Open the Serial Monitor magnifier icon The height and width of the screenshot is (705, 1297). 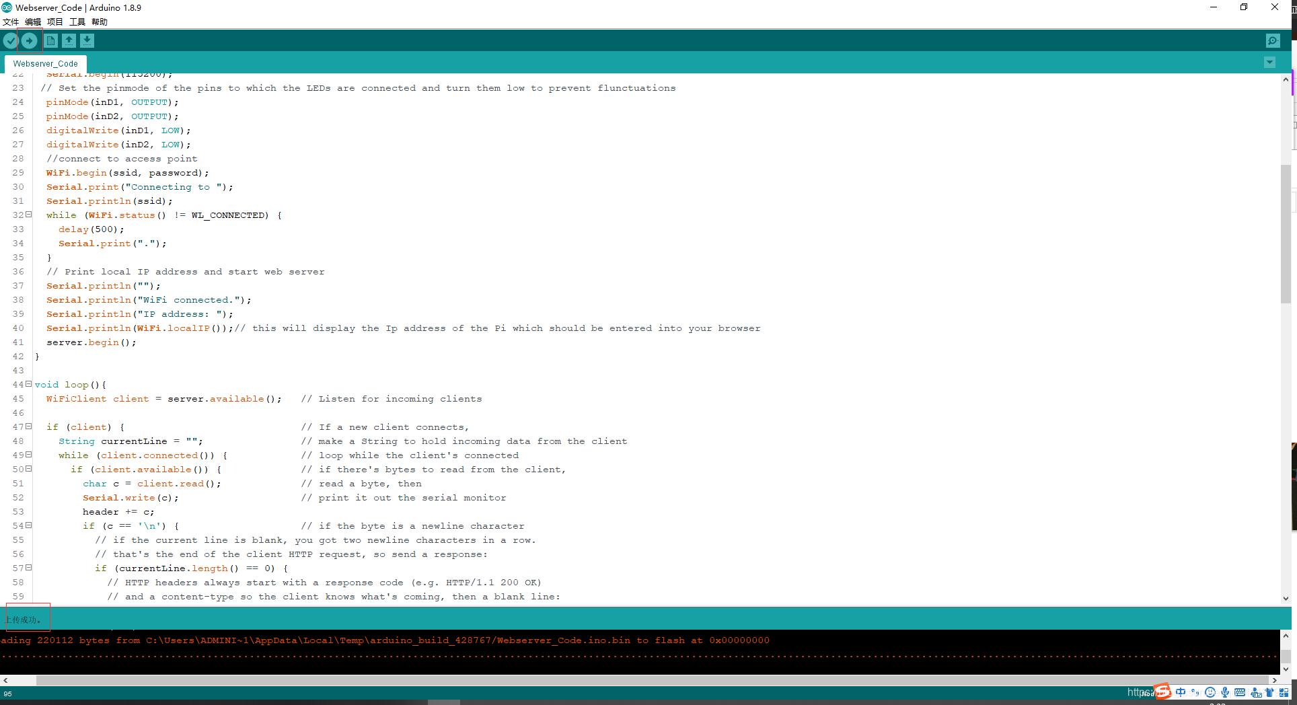[x=1273, y=41]
